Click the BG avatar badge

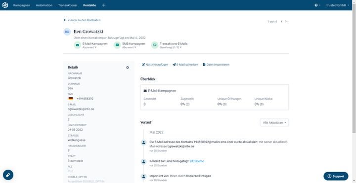(x=67, y=32)
